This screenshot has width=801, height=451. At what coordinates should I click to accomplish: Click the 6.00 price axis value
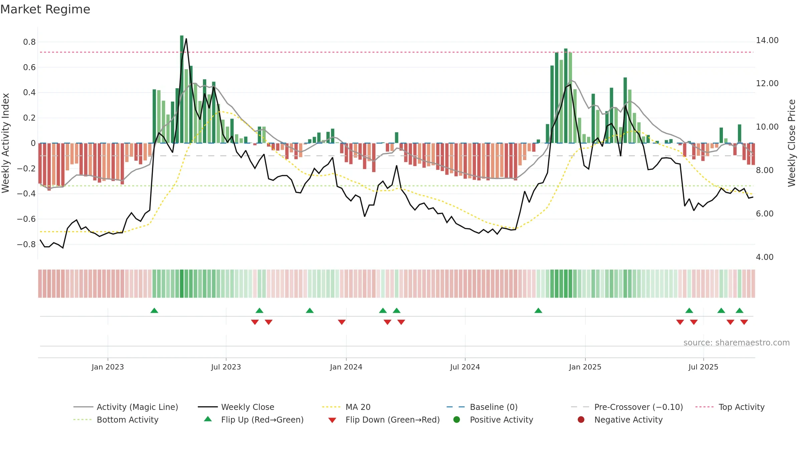click(765, 213)
